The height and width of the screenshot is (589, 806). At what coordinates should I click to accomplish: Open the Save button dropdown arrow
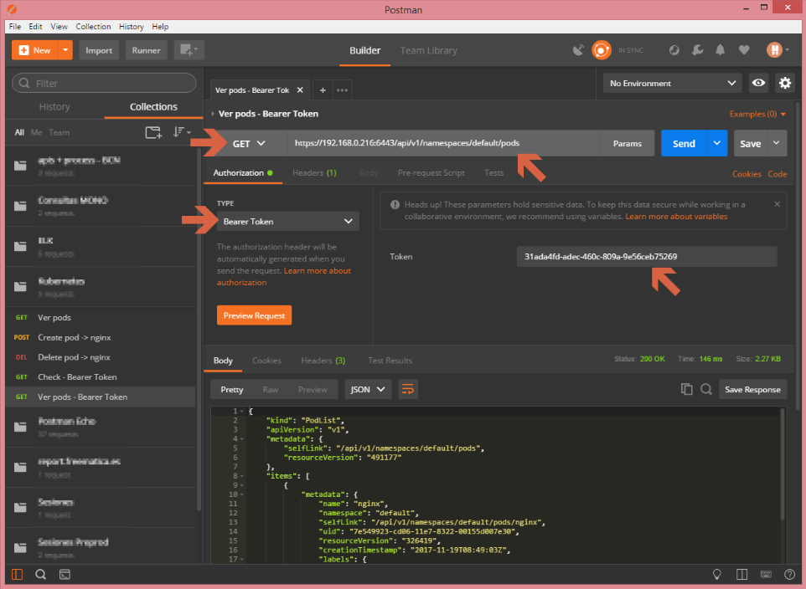(x=777, y=144)
